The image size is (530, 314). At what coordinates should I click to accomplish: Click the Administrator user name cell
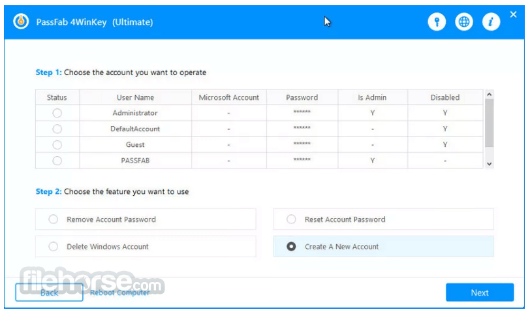click(135, 113)
